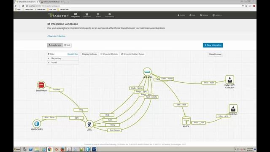The height and width of the screenshot is (152, 270).
Task: Open the DevOps Tools bookmarks folder
Action: click(x=63, y=10)
